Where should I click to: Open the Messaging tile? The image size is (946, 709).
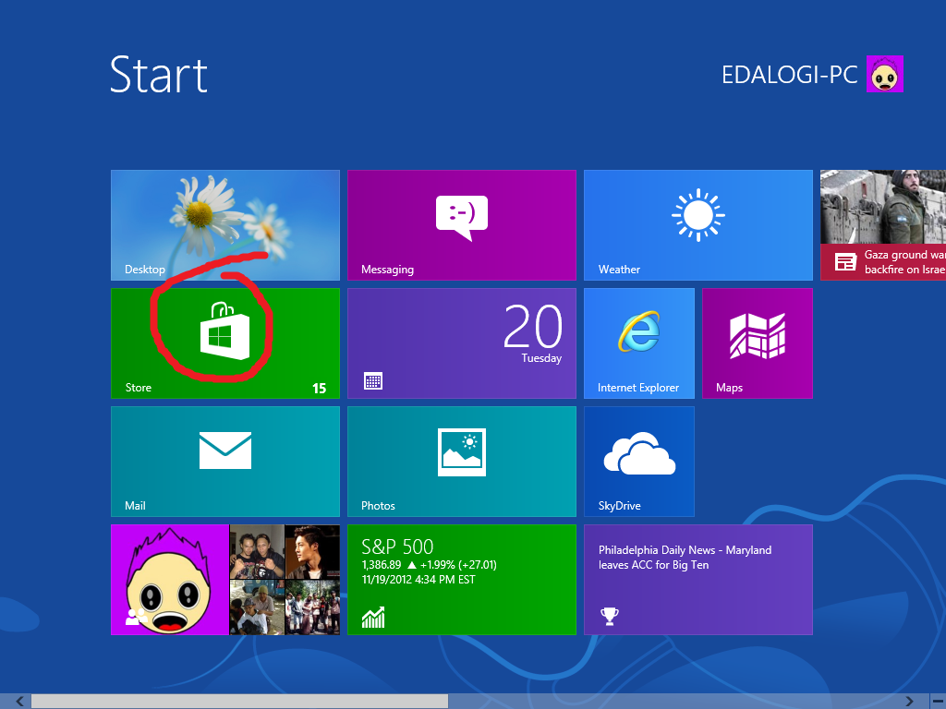(x=462, y=225)
